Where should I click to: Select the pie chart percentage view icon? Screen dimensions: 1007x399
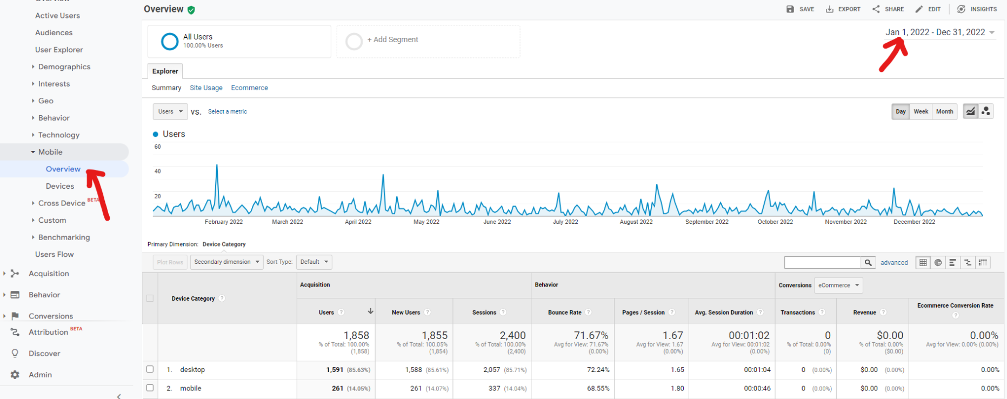point(938,262)
